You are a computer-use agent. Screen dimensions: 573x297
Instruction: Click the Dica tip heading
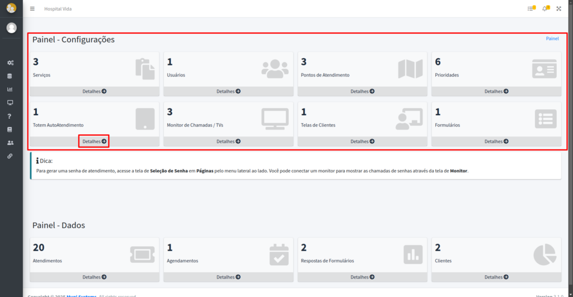pyautogui.click(x=44, y=161)
